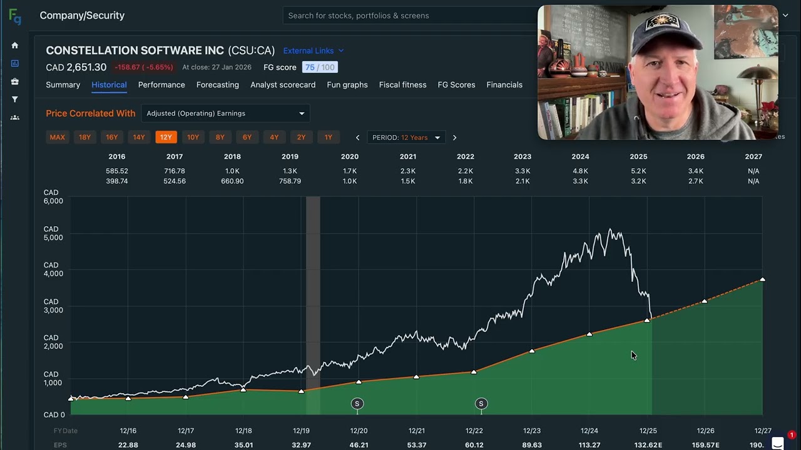This screenshot has height=450, width=801.
Task: Go to next period with right arrow
Action: pyautogui.click(x=454, y=137)
